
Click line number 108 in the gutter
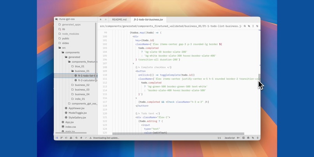coord(105,67)
